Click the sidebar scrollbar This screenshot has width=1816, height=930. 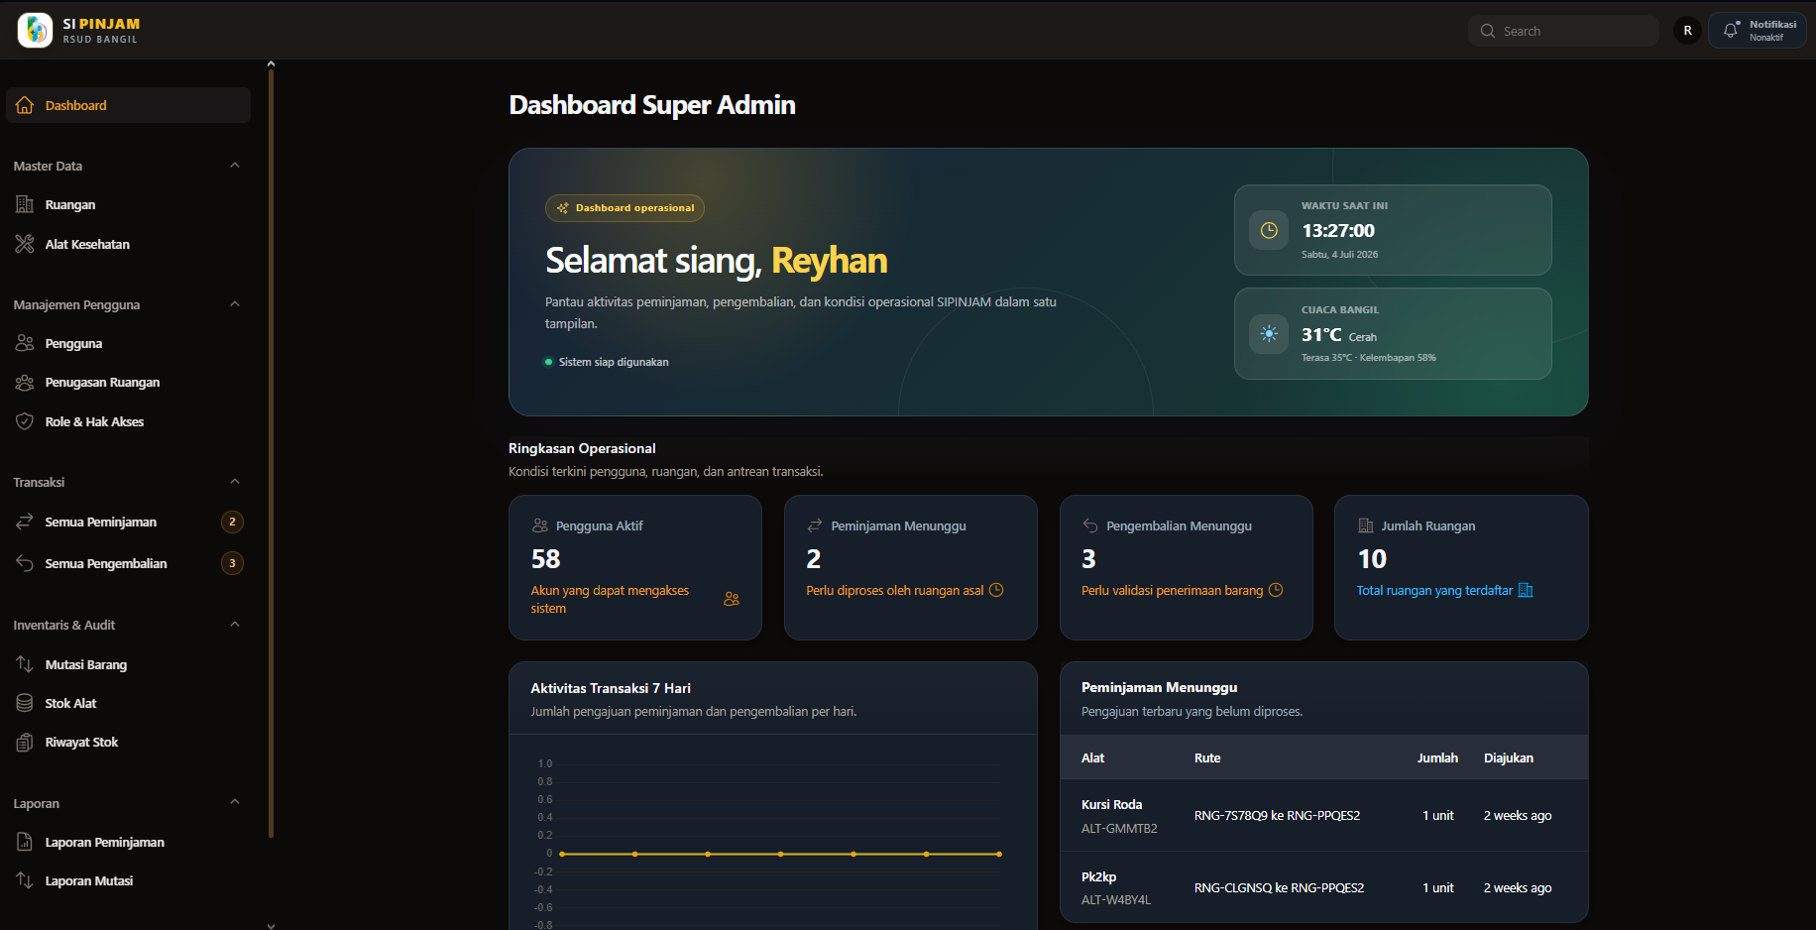(x=271, y=454)
